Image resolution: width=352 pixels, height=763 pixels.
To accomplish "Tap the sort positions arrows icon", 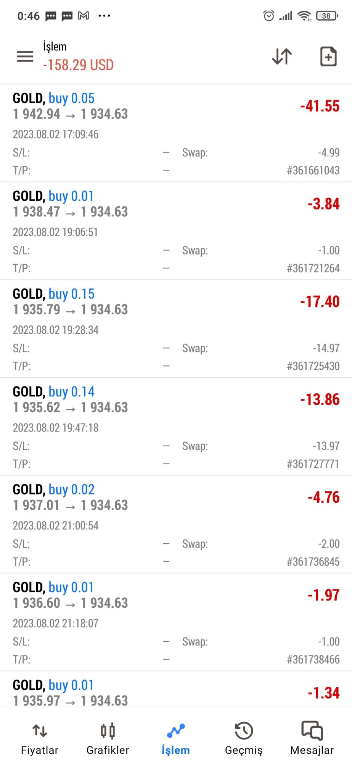I will 282,56.
